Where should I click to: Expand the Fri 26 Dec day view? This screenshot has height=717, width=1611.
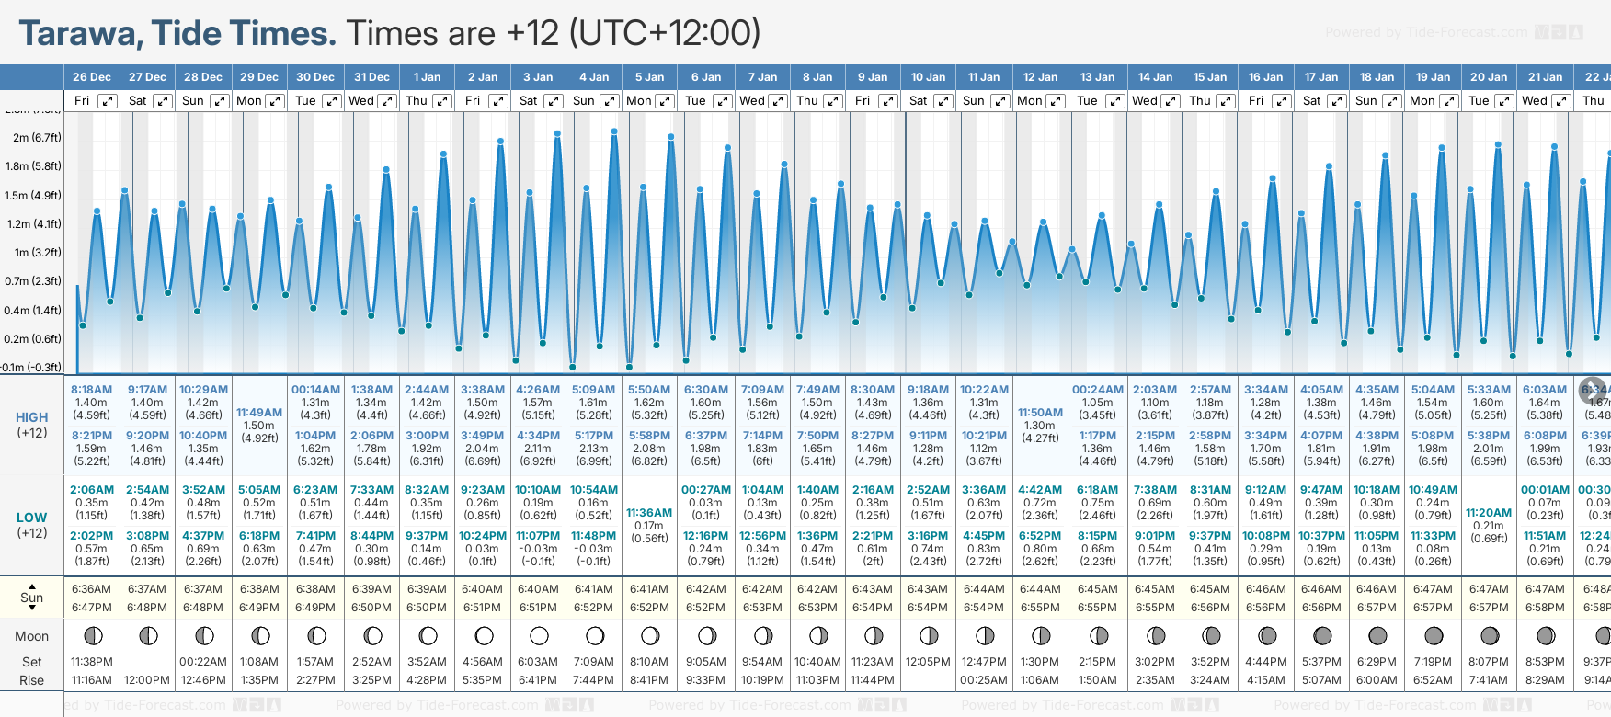(108, 101)
